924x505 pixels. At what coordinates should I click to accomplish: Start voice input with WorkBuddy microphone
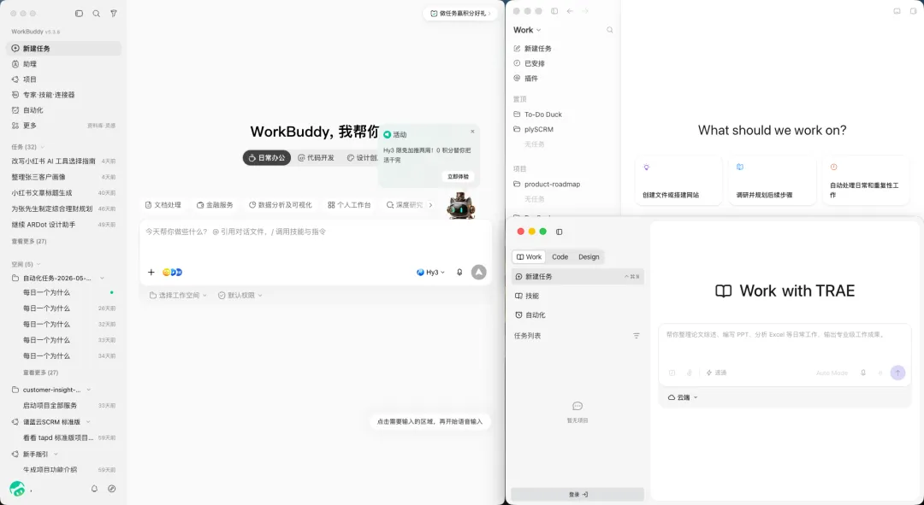pos(459,272)
